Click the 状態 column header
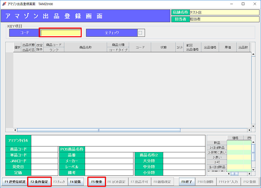Viewport: 261px width, 188px height. tap(163, 47)
